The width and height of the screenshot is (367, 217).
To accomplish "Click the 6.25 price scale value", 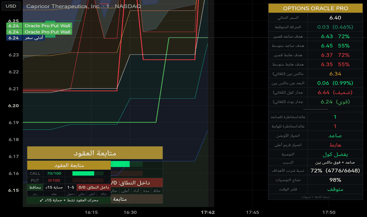I will 13,21.
